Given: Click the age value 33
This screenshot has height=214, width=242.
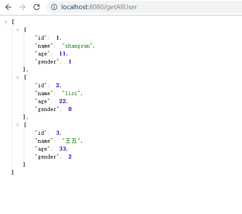Looking at the screenshot, I should [62, 149].
